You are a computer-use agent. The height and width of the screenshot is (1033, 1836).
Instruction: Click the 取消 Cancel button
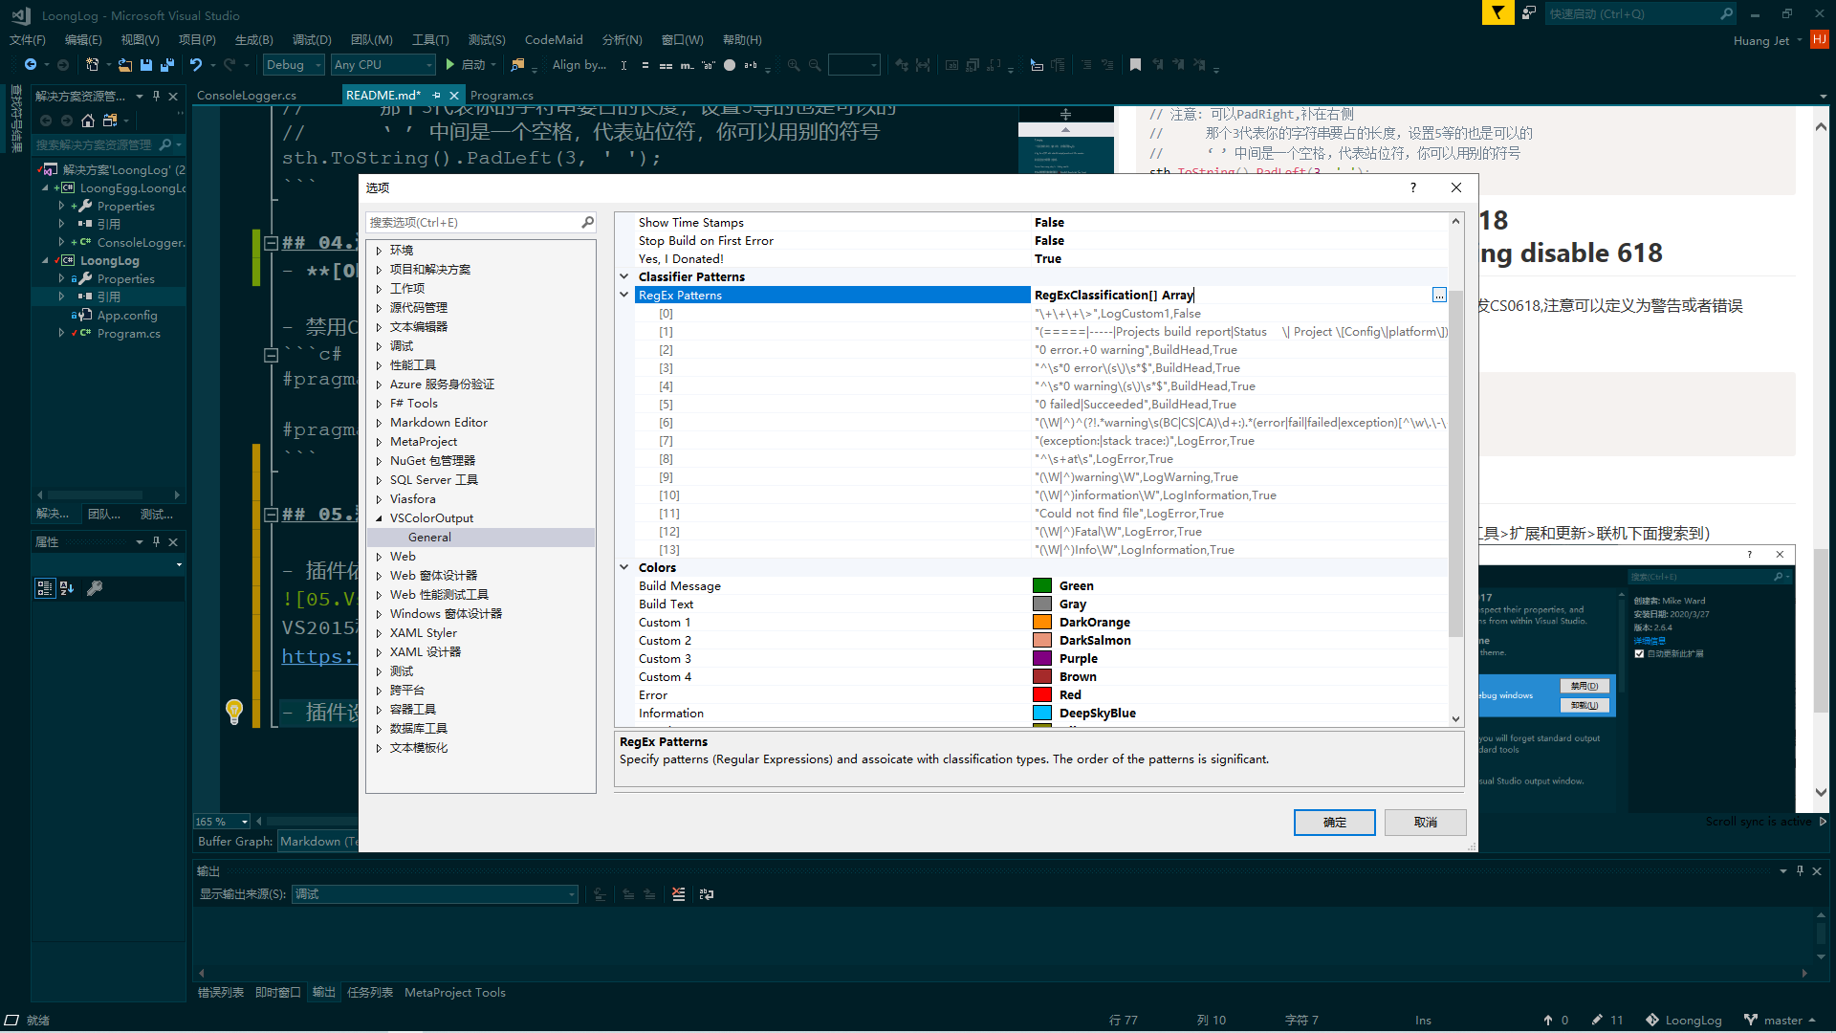pyautogui.click(x=1425, y=823)
